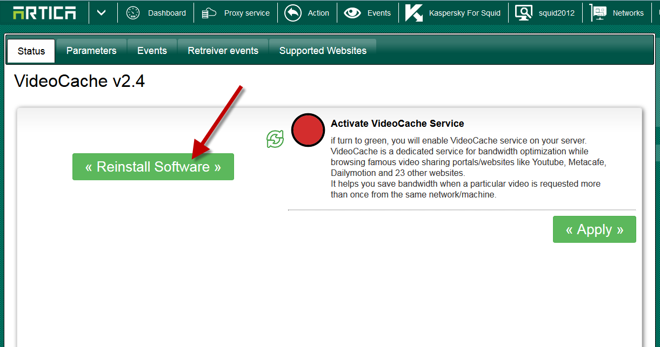Viewport: 660px width, 347px height.
Task: Open the Dashboard menu item
Action: coord(167,13)
